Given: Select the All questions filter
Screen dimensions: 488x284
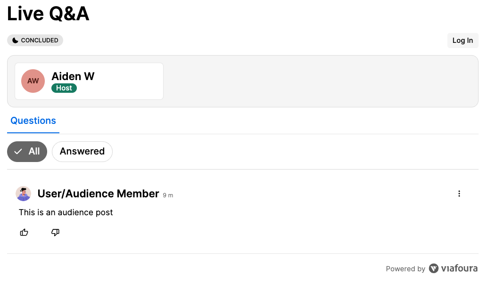Looking at the screenshot, I should coord(27,152).
